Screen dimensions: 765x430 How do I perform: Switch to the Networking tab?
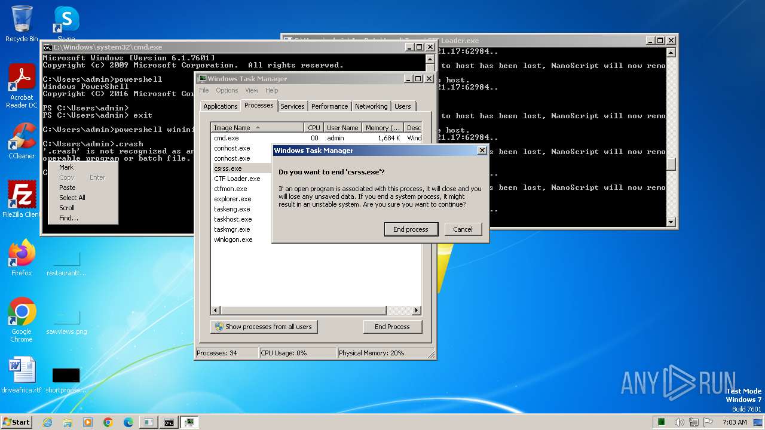tap(371, 106)
